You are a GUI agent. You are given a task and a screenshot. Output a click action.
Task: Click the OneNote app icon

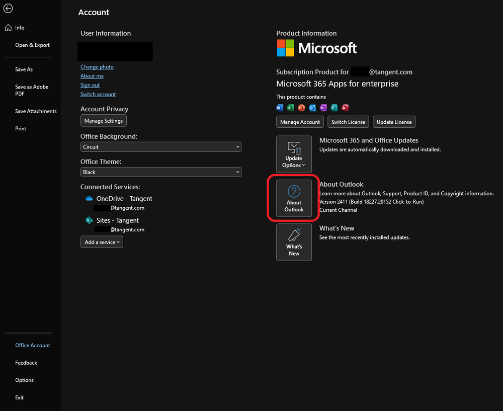[x=323, y=108]
